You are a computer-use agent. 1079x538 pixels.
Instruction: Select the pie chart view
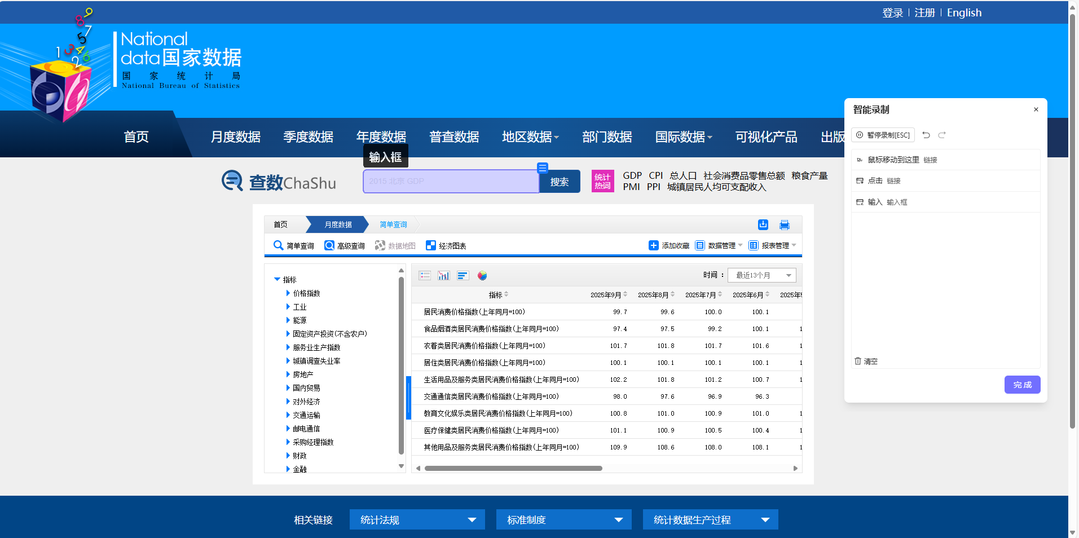coord(482,275)
